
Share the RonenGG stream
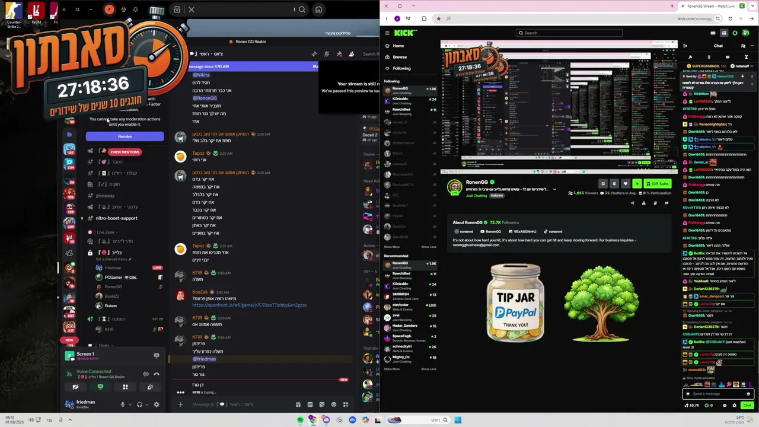pyautogui.click(x=632, y=203)
